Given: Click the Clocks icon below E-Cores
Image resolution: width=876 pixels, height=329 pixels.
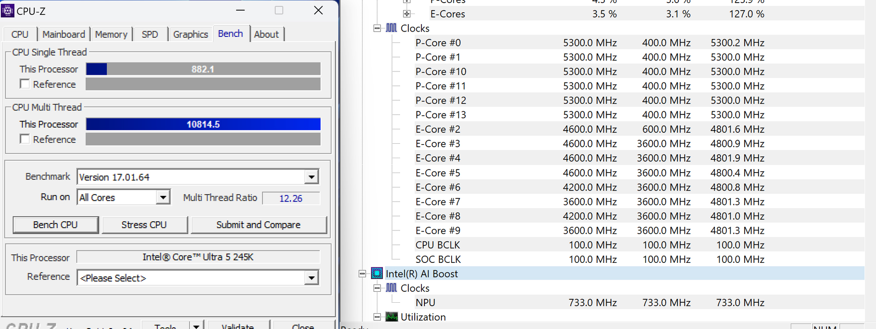Looking at the screenshot, I should 391,28.
